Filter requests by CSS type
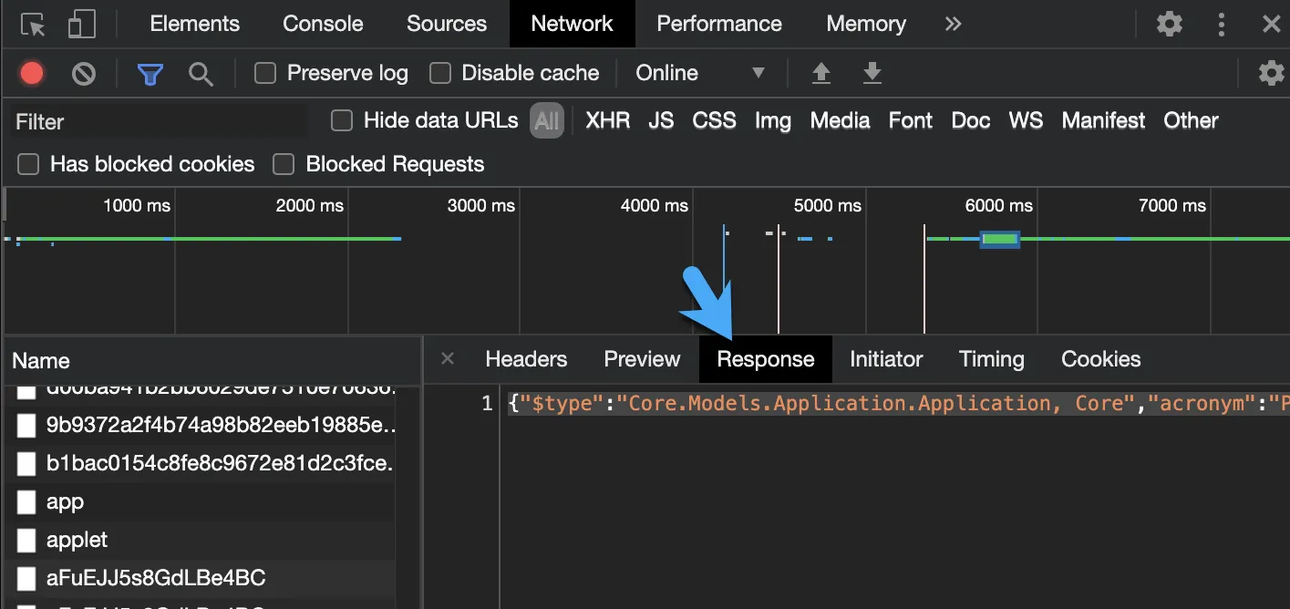This screenshot has height=609, width=1290. click(714, 120)
